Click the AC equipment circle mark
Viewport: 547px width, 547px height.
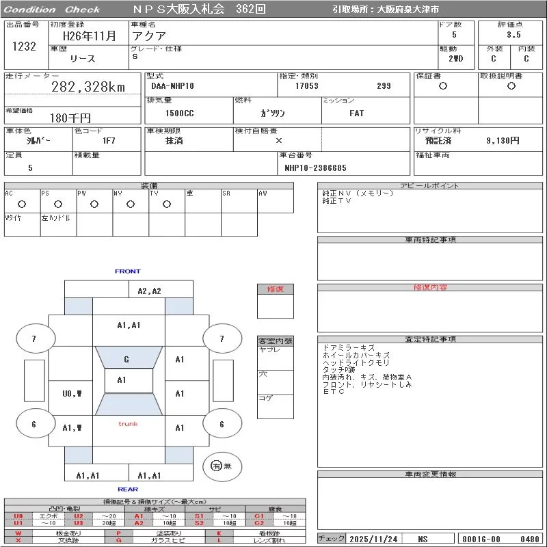click(x=22, y=204)
